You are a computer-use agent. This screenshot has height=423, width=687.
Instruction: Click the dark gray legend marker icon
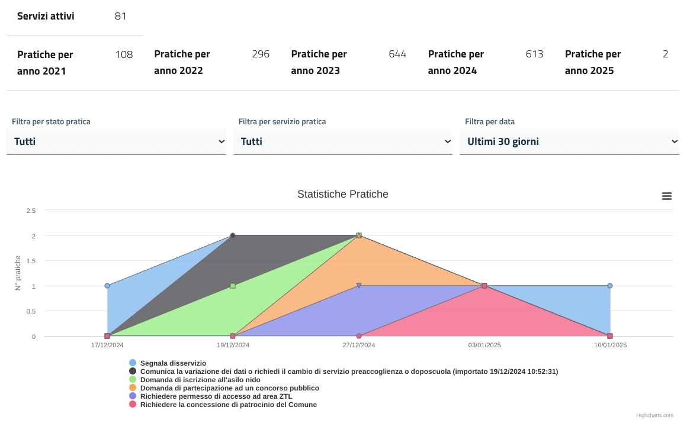(x=133, y=372)
